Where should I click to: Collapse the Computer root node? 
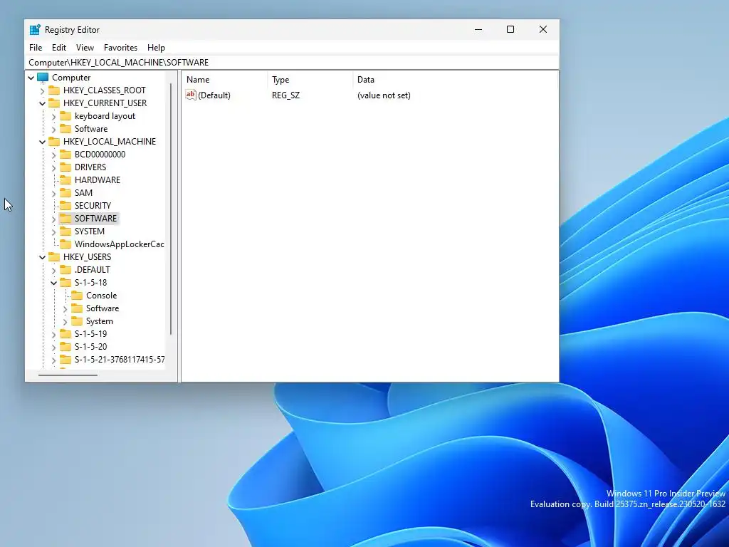pos(31,78)
